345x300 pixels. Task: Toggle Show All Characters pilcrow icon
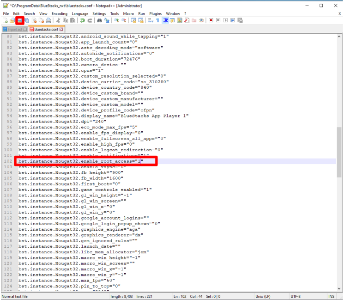pyautogui.click(x=158, y=20)
